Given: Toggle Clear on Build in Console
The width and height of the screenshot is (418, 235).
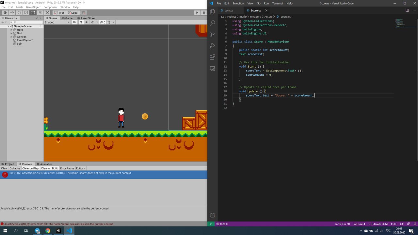Looking at the screenshot, I should coord(50,168).
